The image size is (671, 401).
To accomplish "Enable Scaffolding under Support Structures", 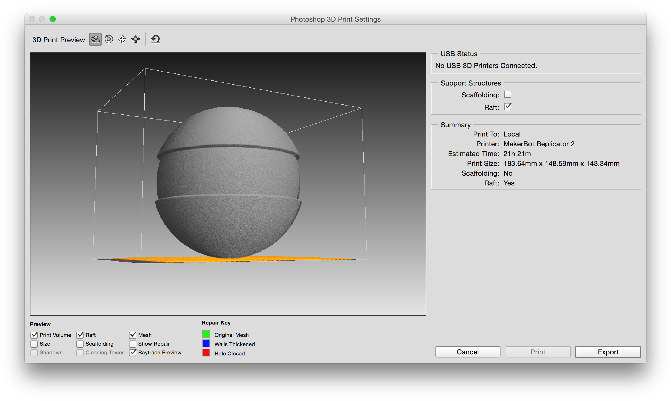I will point(507,94).
